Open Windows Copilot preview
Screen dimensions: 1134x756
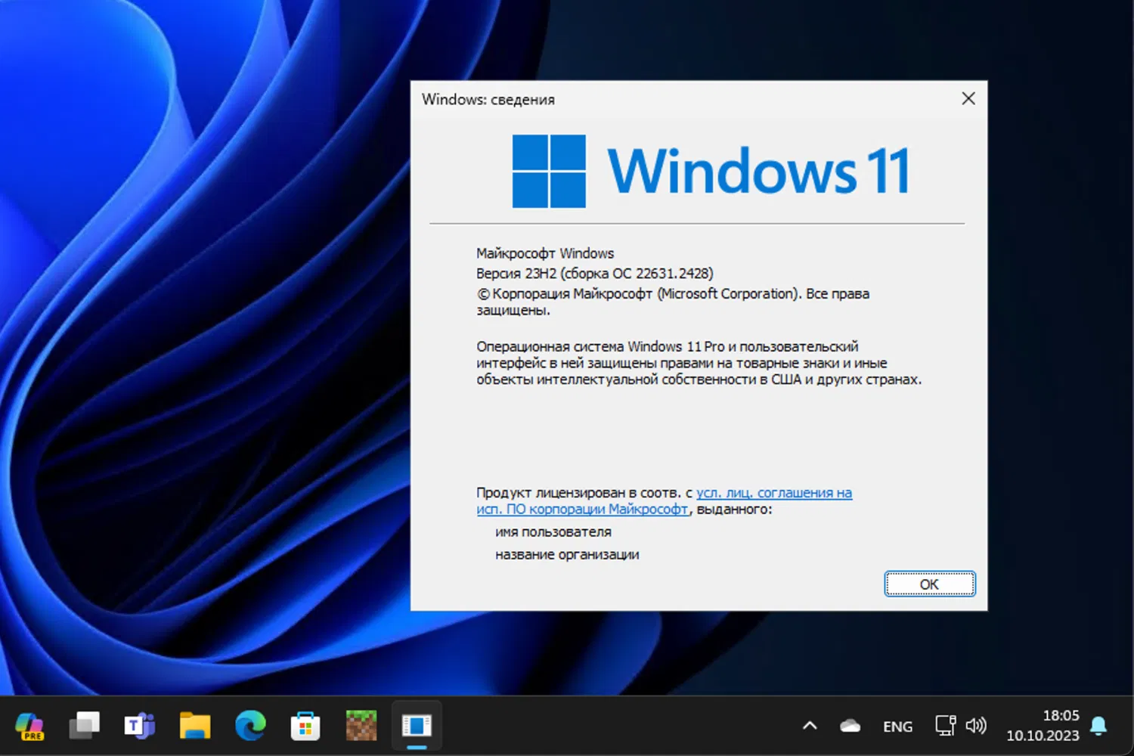[29, 726]
